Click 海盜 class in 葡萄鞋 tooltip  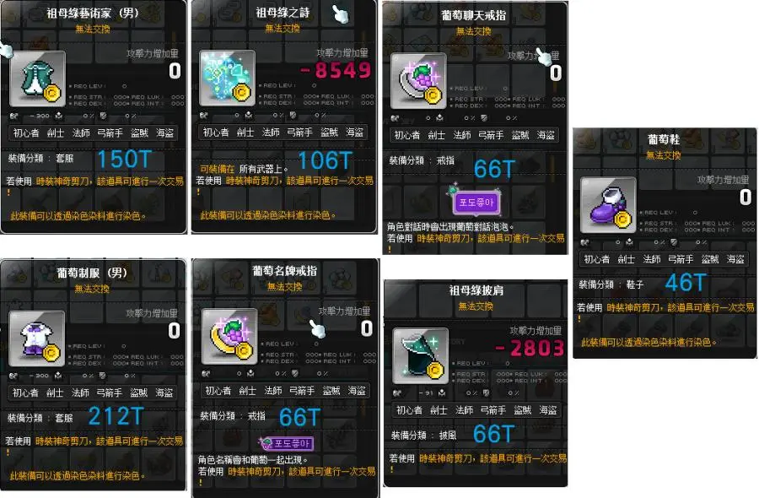[735, 259]
